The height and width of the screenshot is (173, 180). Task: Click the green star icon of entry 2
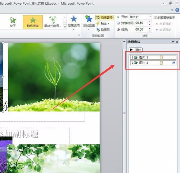click(136, 63)
